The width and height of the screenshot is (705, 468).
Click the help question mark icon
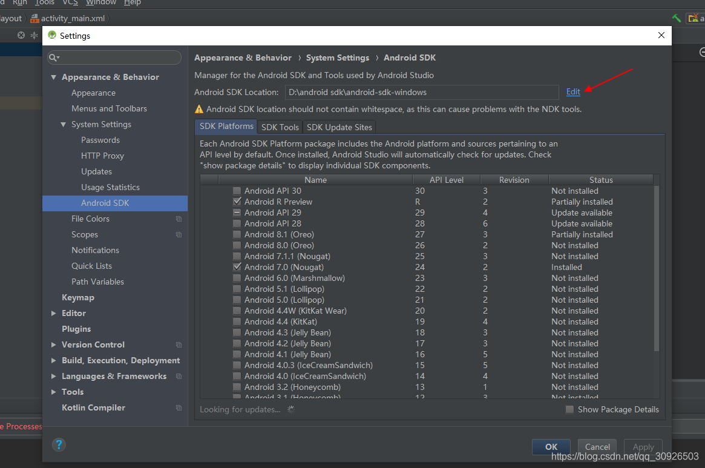[59, 444]
